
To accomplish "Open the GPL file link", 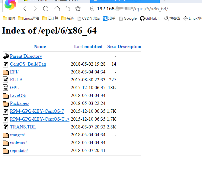I will (x=14, y=88).
